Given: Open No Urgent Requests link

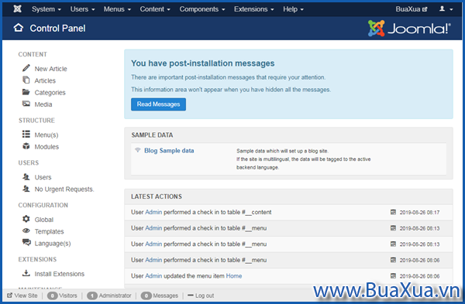Looking at the screenshot, I should 64,190.
